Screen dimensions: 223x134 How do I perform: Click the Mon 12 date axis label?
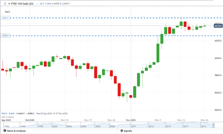[x=65, y=120]
